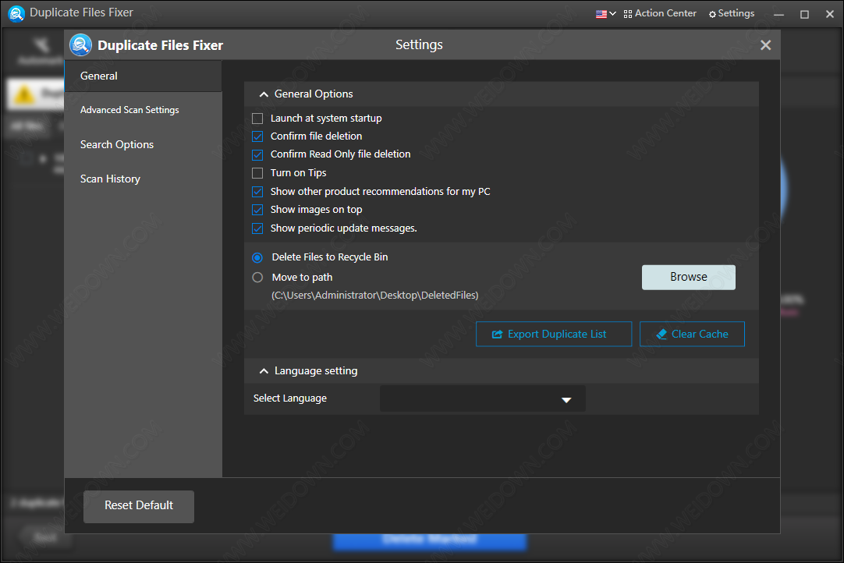Screen dimensions: 844x563
Task: Open the language flag selector in title bar
Action: (605, 13)
